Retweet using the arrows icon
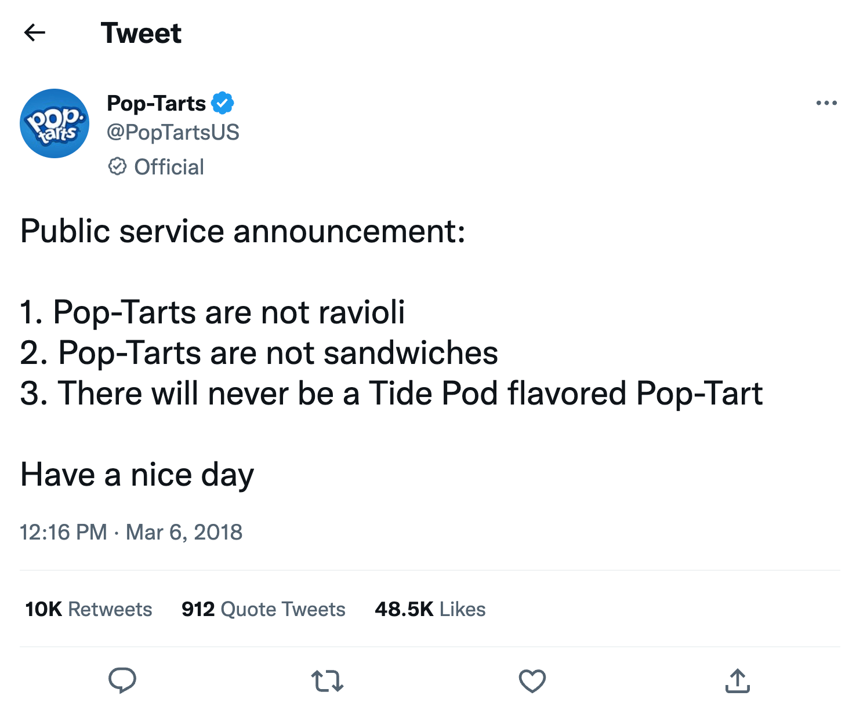Viewport: 856px width, 714px height. click(x=327, y=681)
